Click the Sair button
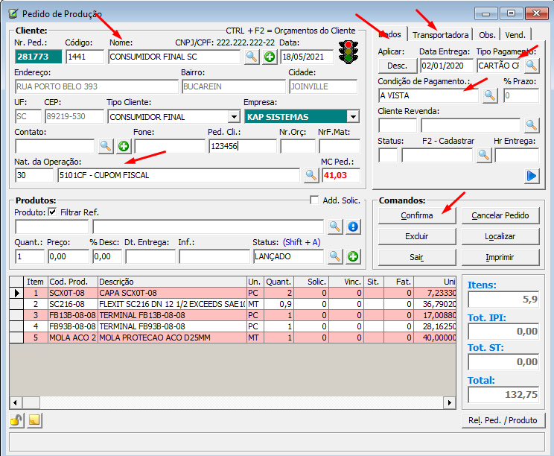This screenshot has height=456, width=554. [417, 257]
